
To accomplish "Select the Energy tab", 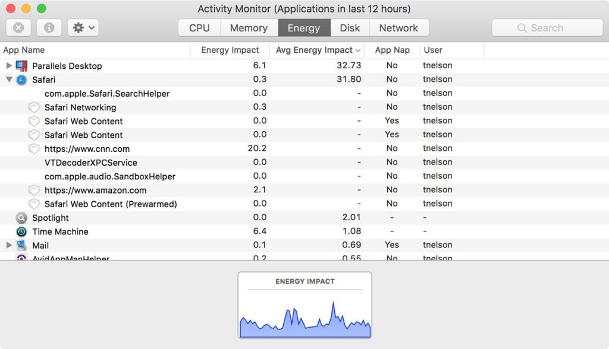I will [304, 28].
